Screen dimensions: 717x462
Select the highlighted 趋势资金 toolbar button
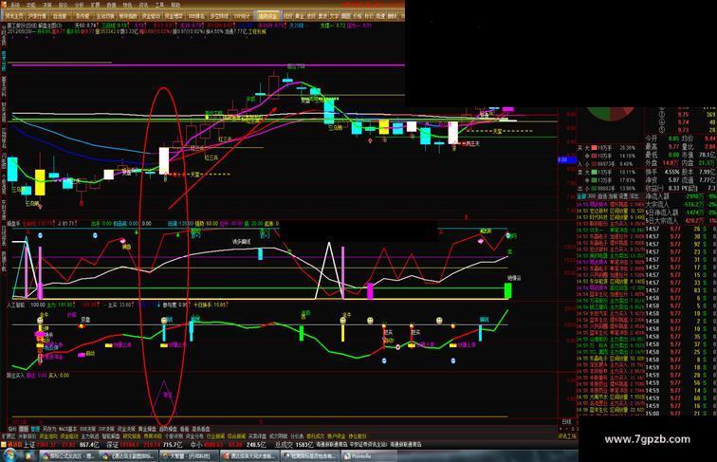click(267, 16)
